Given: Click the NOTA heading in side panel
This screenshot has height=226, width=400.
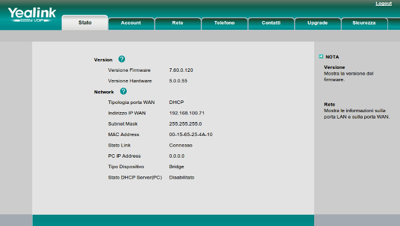Looking at the screenshot, I should coord(332,57).
